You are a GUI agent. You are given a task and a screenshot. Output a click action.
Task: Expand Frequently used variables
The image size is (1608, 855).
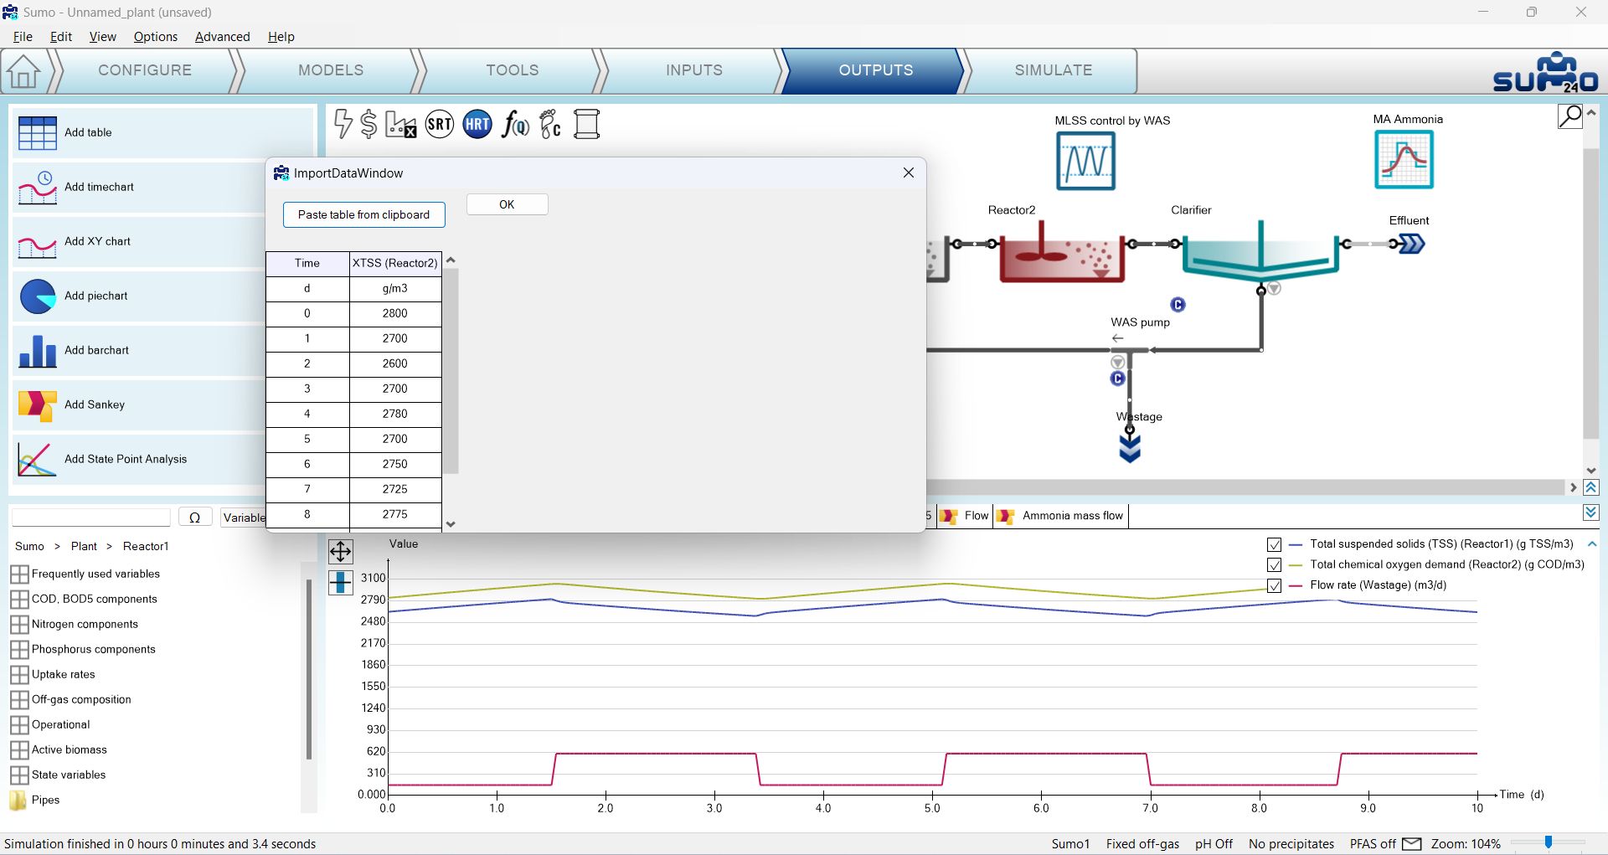pyautogui.click(x=19, y=574)
